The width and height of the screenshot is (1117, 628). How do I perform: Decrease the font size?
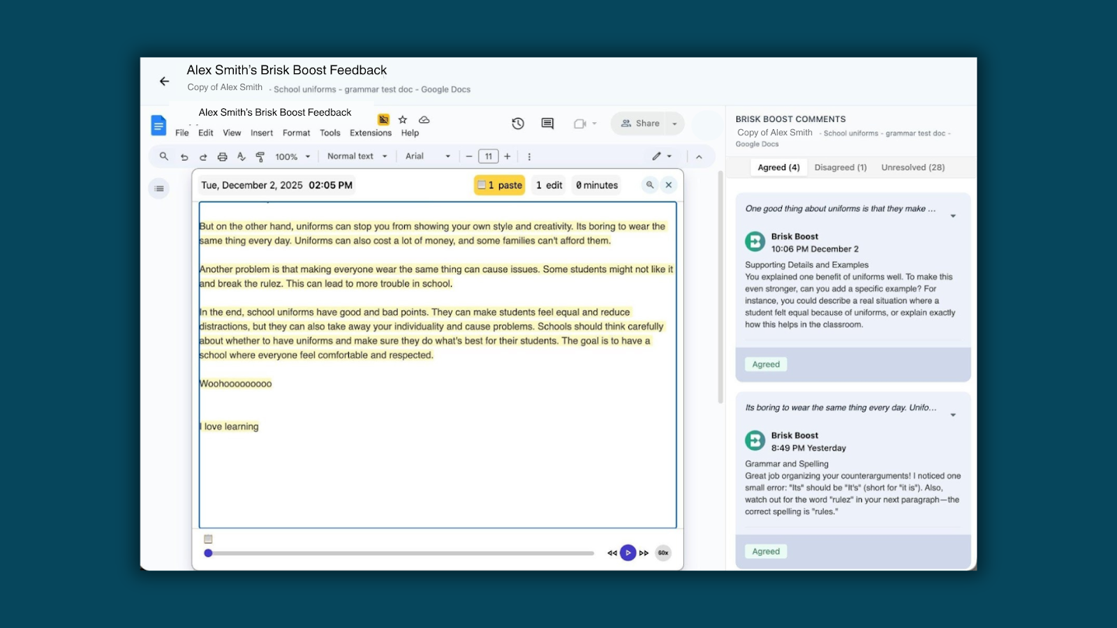pos(469,156)
